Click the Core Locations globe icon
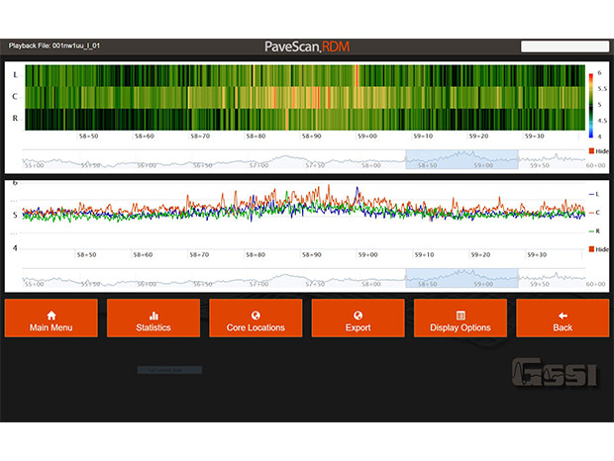 (256, 316)
